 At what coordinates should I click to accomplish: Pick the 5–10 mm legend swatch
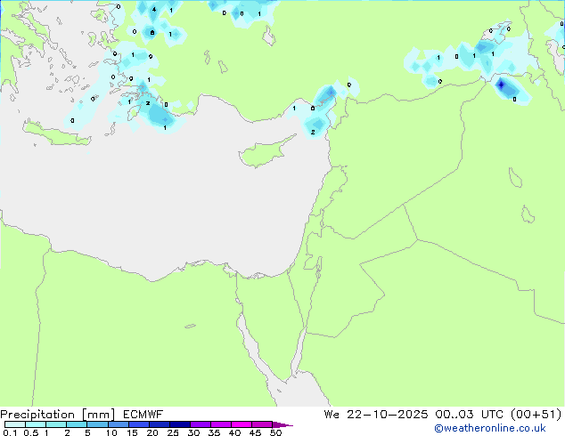point(97,424)
